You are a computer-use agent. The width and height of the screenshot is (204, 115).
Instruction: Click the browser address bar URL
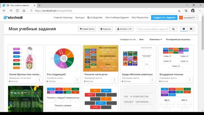[x=53, y=11]
